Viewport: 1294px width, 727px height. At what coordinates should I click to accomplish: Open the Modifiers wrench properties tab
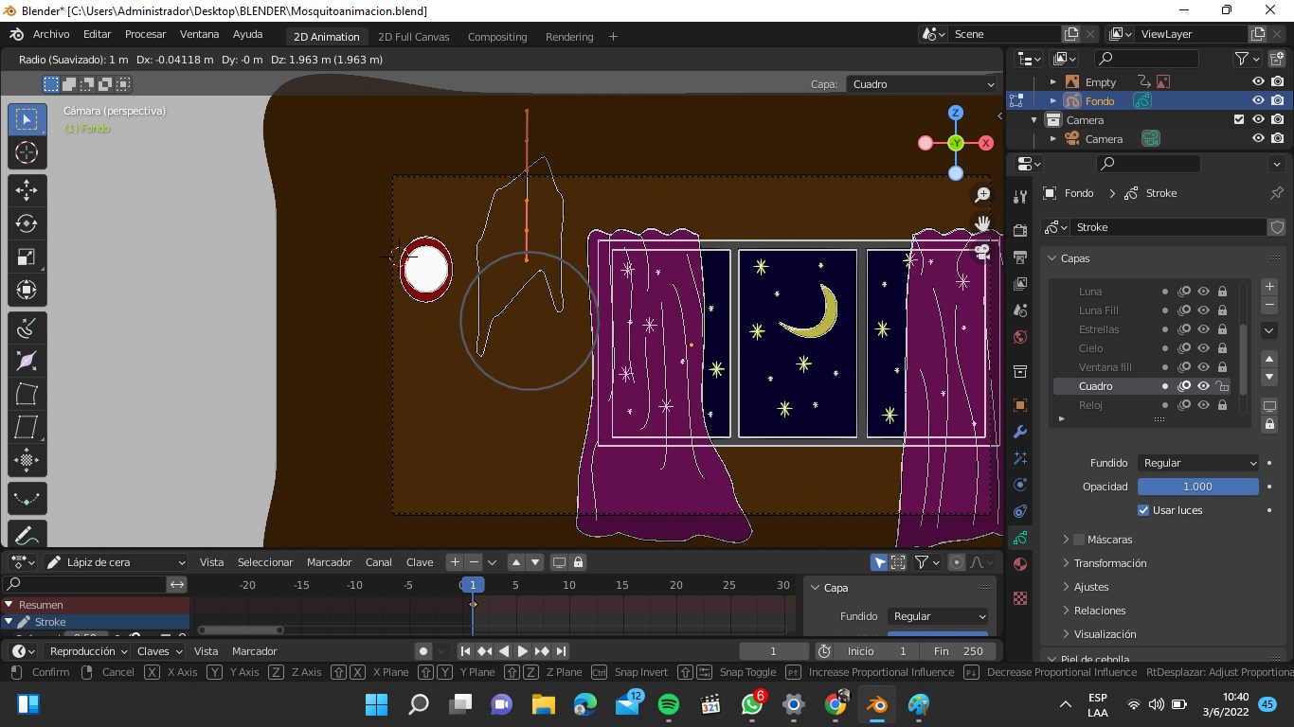tap(1020, 432)
